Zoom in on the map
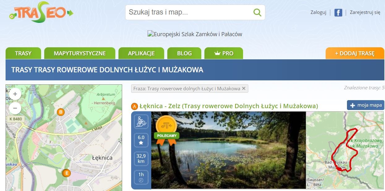Screen dimensions: 385x191 (15, 94)
